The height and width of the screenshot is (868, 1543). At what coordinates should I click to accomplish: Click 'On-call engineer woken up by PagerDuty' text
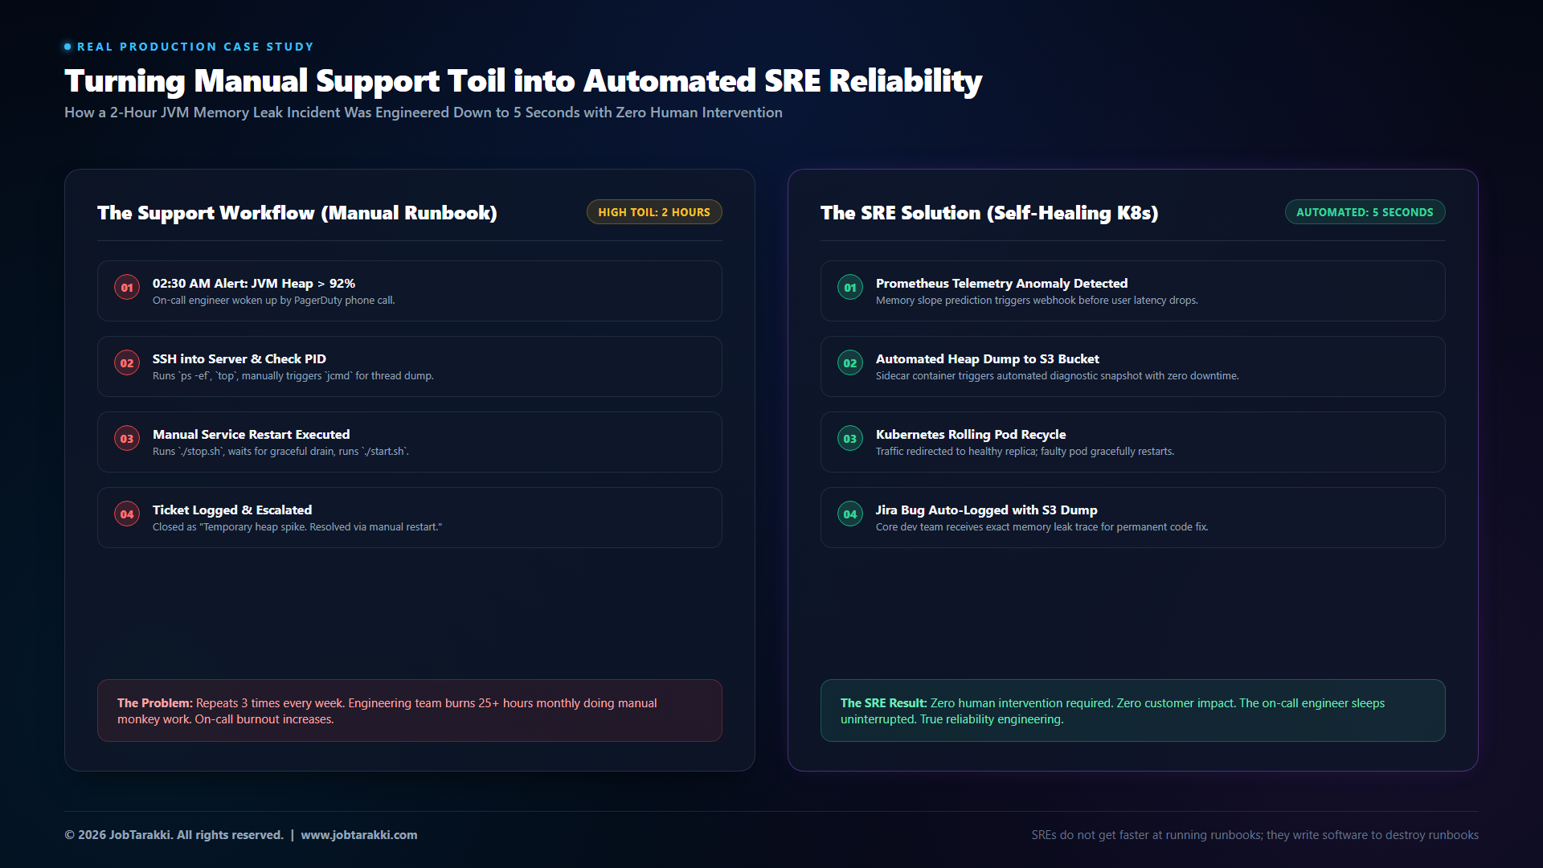pos(274,301)
